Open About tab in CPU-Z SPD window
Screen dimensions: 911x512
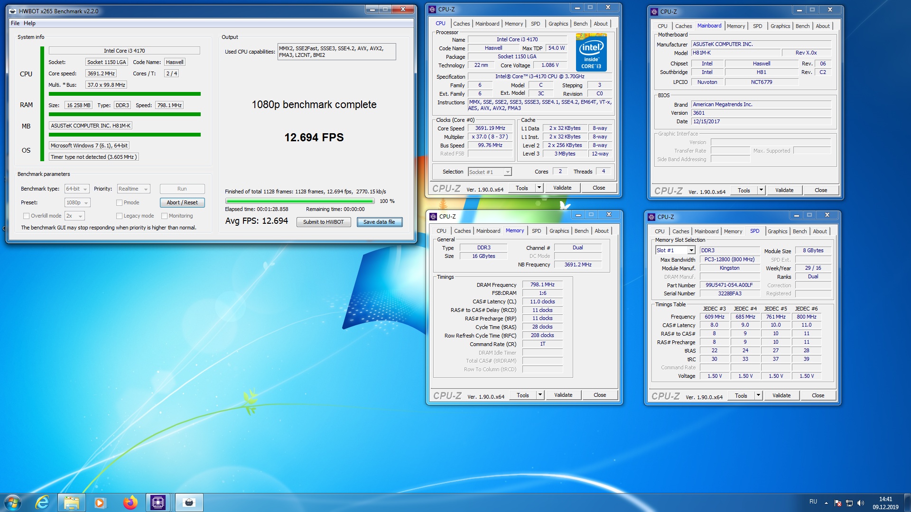coord(819,231)
